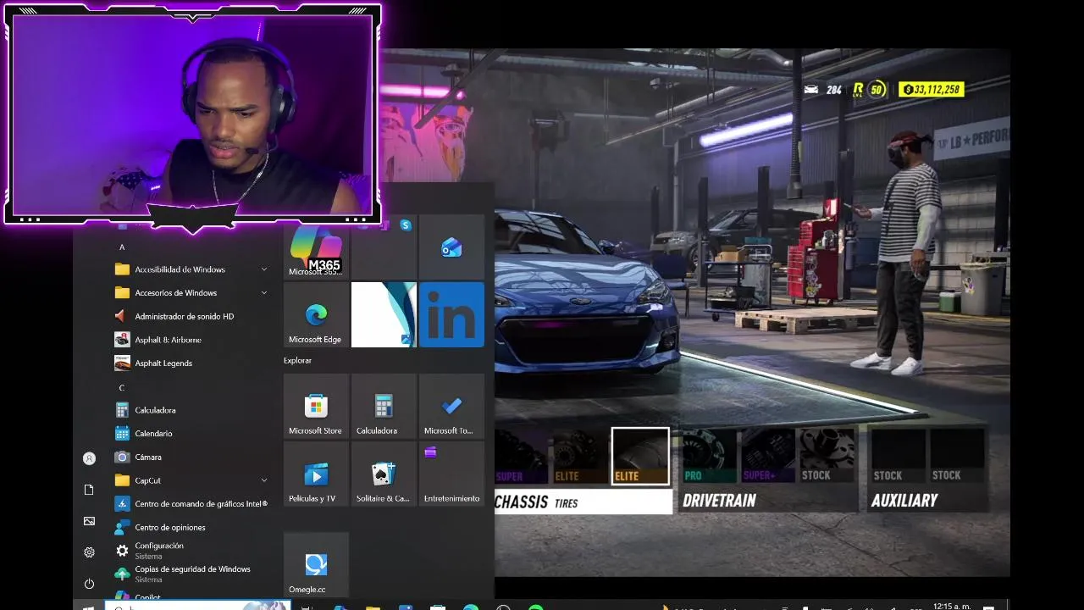Select the unhighlighted ELITE chassis part
Viewport: 1084px width, 610px height.
coord(580,457)
